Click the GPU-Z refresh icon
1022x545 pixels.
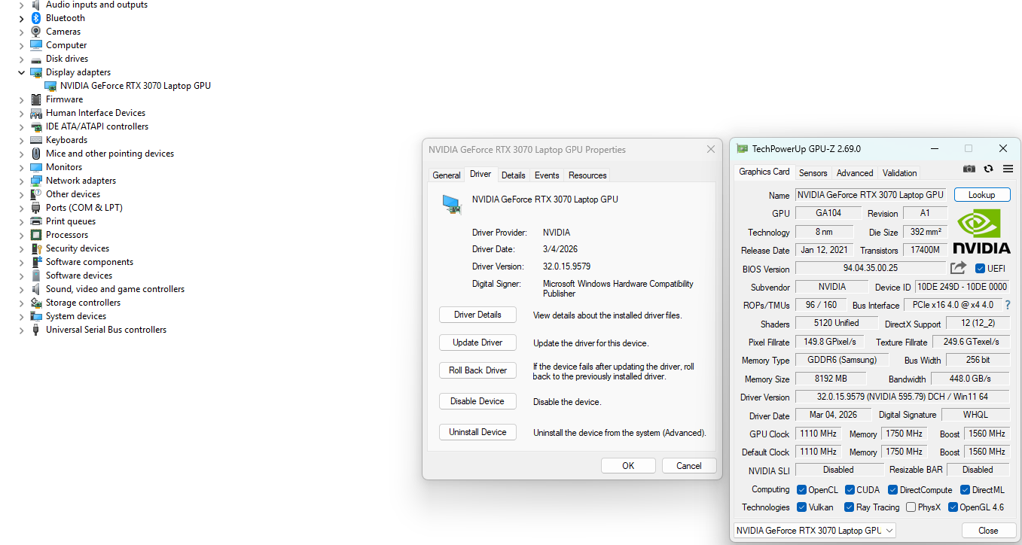coord(989,169)
